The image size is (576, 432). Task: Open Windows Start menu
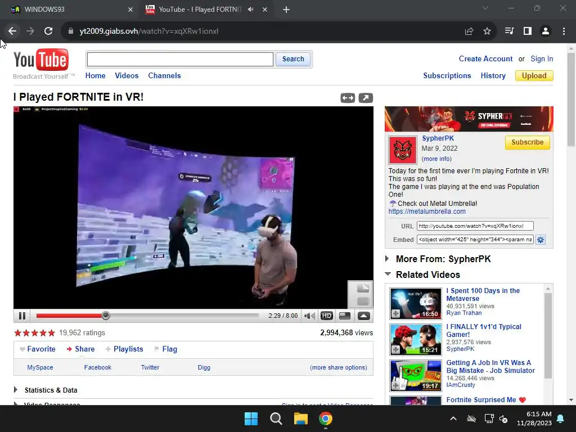(x=251, y=418)
